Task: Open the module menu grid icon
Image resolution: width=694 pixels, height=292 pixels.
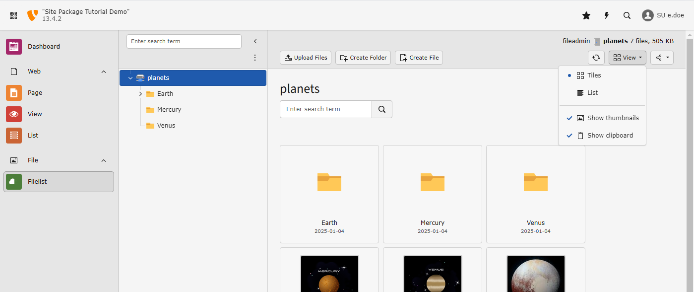Action: (13, 15)
